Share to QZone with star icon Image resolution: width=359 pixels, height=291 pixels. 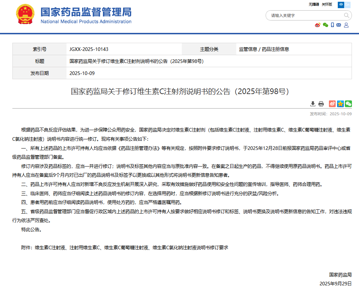tap(340, 104)
